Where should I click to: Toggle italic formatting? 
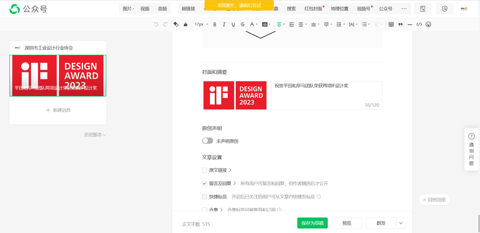(x=224, y=24)
